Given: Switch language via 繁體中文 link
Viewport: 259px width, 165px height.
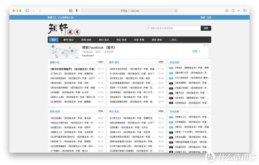Looking at the screenshot, I should (x=52, y=18).
